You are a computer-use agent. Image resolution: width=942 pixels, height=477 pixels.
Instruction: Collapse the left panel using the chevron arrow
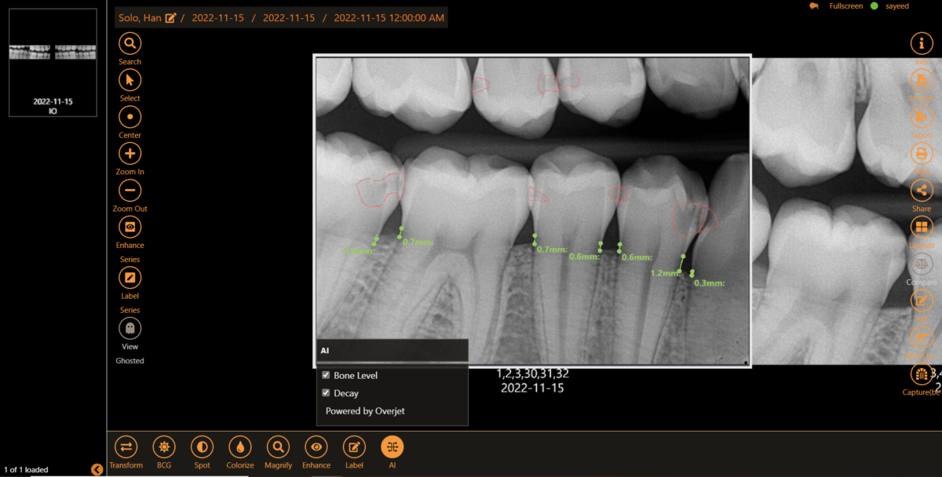click(97, 468)
